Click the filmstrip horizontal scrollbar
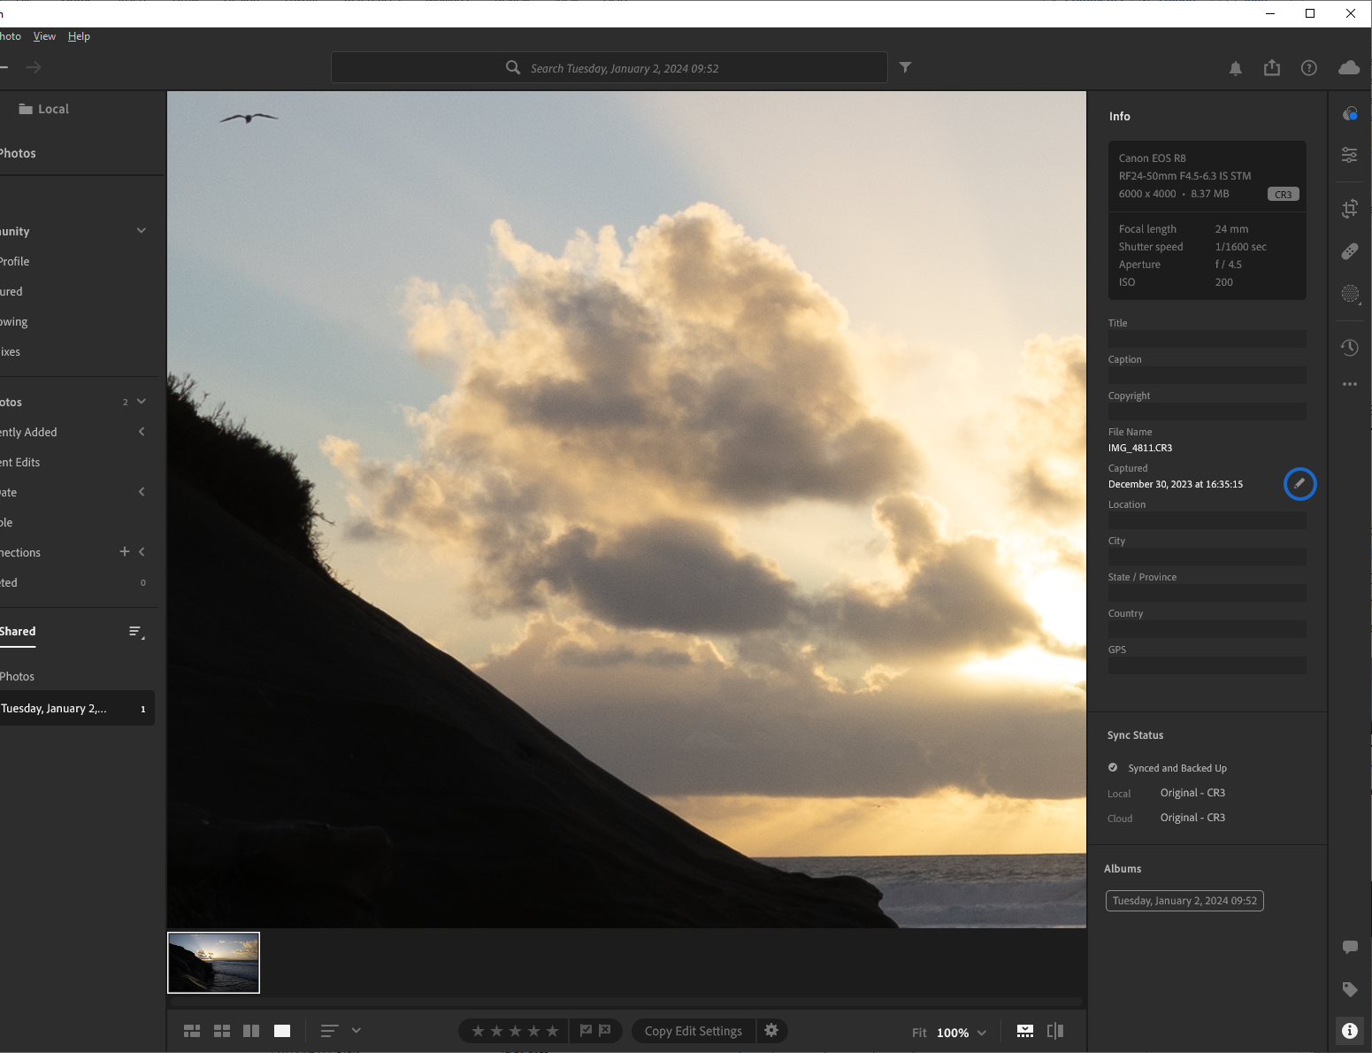The width and height of the screenshot is (1372, 1053). click(626, 1003)
